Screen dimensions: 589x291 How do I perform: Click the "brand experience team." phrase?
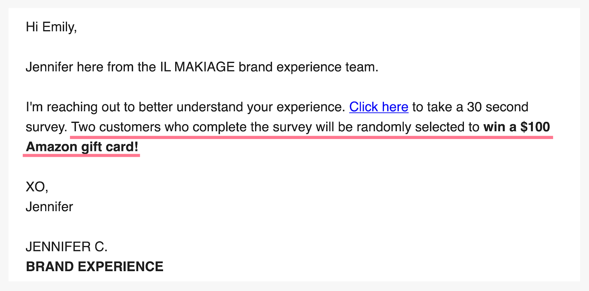tap(308, 67)
